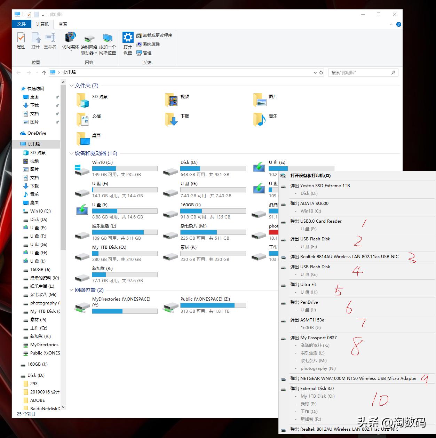Image resolution: width=436 pixels, height=438 pixels.
Task: Click 管理 (Manage) in the ribbon
Action: pyautogui.click(x=144, y=53)
